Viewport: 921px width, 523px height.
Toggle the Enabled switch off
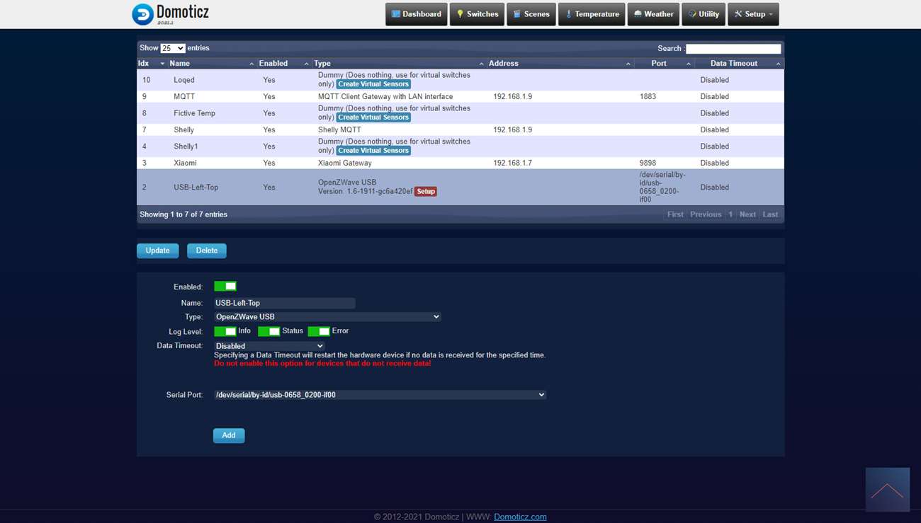225,287
